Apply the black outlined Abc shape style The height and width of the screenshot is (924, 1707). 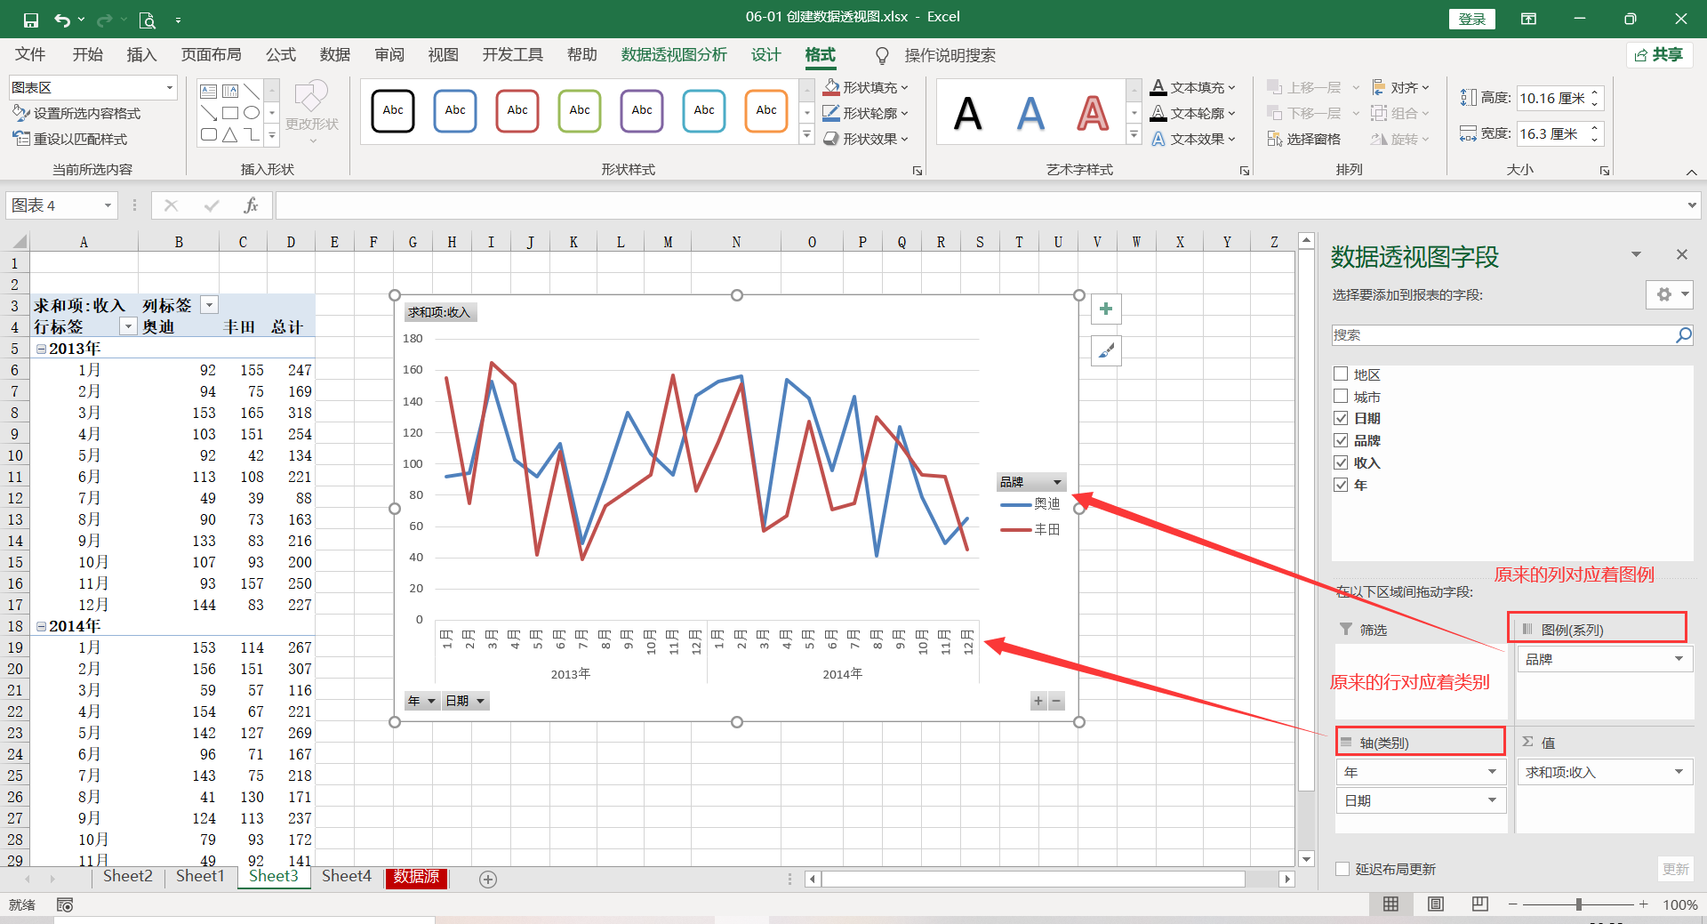393,110
